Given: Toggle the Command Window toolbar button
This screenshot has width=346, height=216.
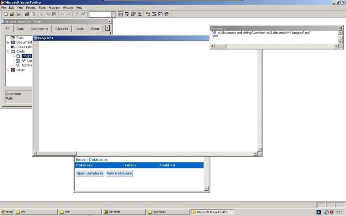Looking at the screenshot, I should pyautogui.click(x=121, y=14).
